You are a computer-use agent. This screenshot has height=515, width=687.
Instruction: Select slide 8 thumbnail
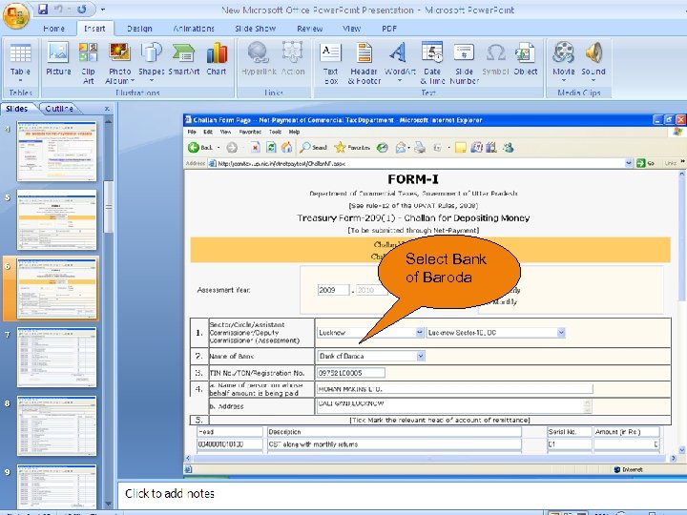56,425
